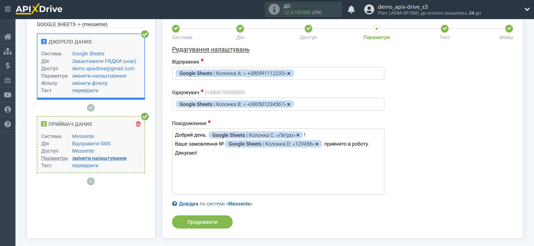Remove the Колонка A tag from Відправник
This screenshot has width=534, height=246.
tap(289, 74)
